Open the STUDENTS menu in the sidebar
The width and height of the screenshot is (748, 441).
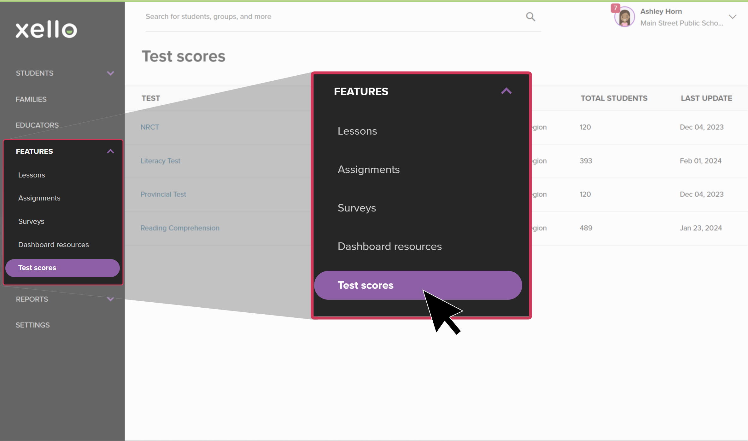point(35,73)
